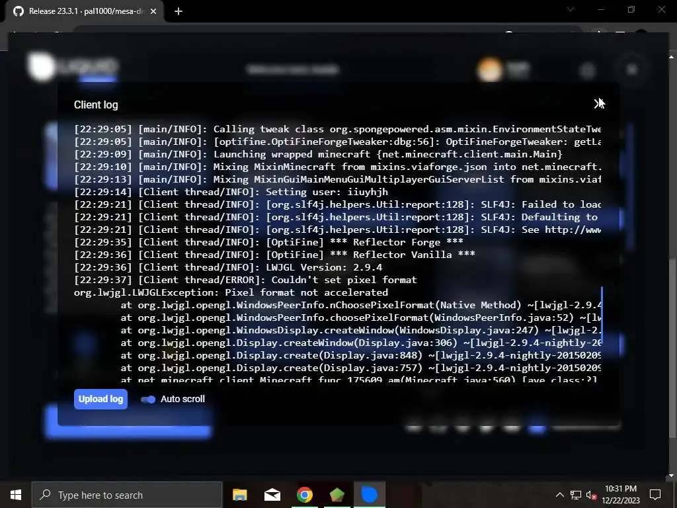
Task: Click the log line 'Setting user: iiuyhjh'
Action: tap(231, 192)
